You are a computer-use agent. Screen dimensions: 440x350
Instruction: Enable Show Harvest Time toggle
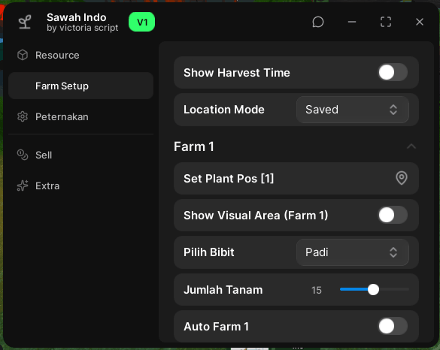(393, 73)
